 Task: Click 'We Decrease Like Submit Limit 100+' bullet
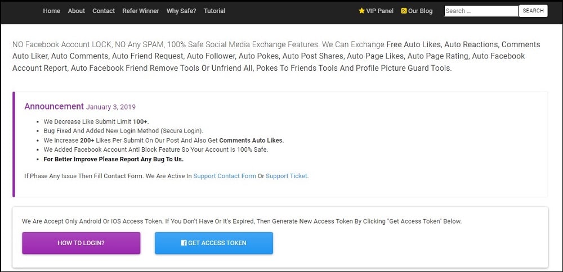(96, 121)
